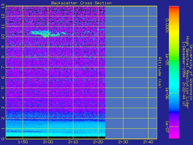Click the red top of the colorbar
The image size is (193, 145).
(174, 7)
